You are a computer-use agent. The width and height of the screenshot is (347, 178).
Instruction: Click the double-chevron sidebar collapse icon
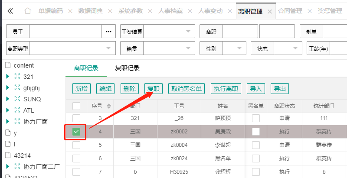tap(10, 11)
